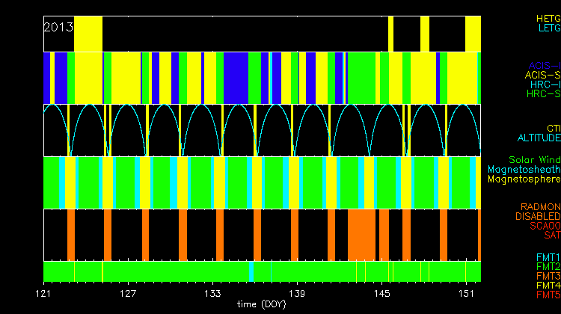This screenshot has height=314, width=561.
Task: Select the ALTITUDE legend label
Action: click(x=539, y=138)
